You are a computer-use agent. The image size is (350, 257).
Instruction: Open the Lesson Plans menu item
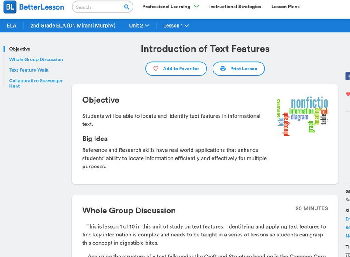point(285,7)
